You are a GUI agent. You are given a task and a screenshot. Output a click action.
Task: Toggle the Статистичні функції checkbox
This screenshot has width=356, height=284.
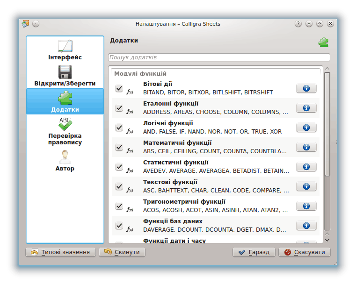(119, 167)
